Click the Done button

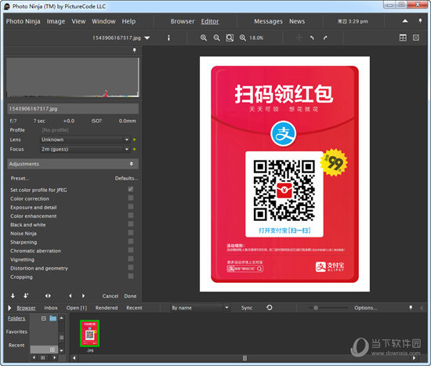(130, 296)
